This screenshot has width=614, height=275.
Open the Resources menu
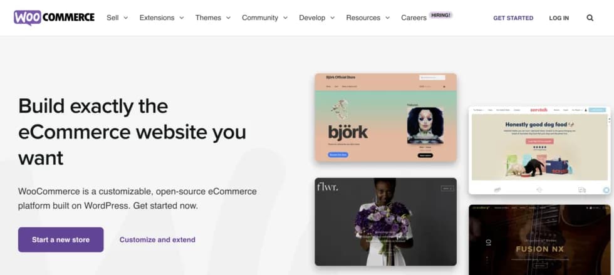pos(363,18)
